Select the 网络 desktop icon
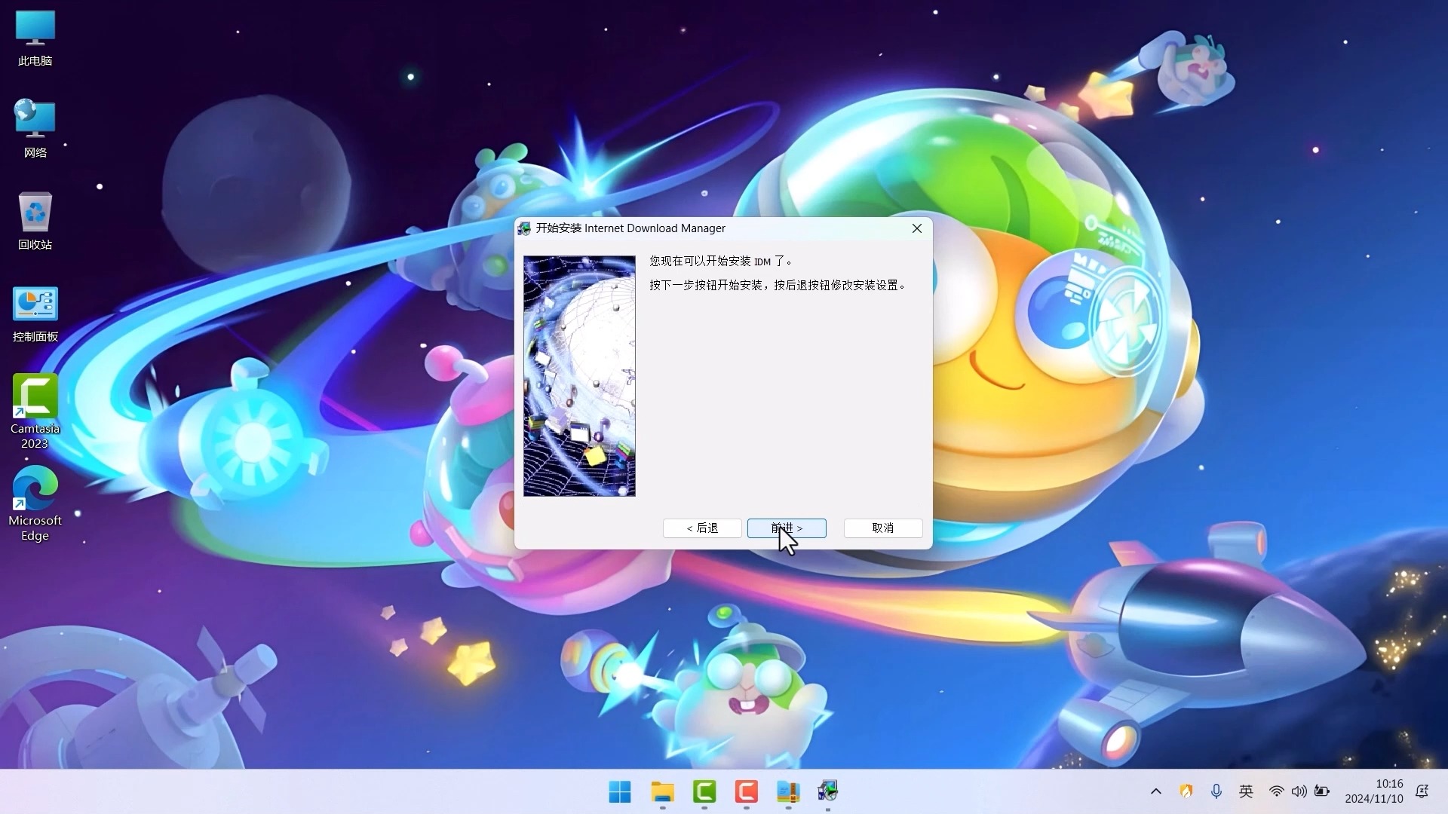This screenshot has height=814, width=1448. click(35, 129)
